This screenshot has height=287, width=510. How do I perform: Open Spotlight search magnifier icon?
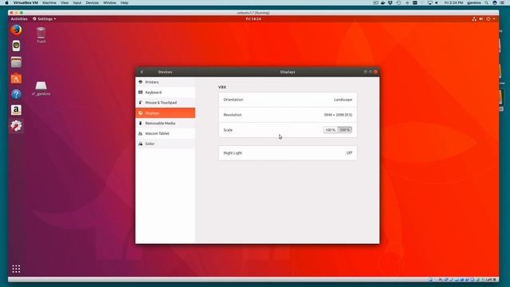(487, 2)
